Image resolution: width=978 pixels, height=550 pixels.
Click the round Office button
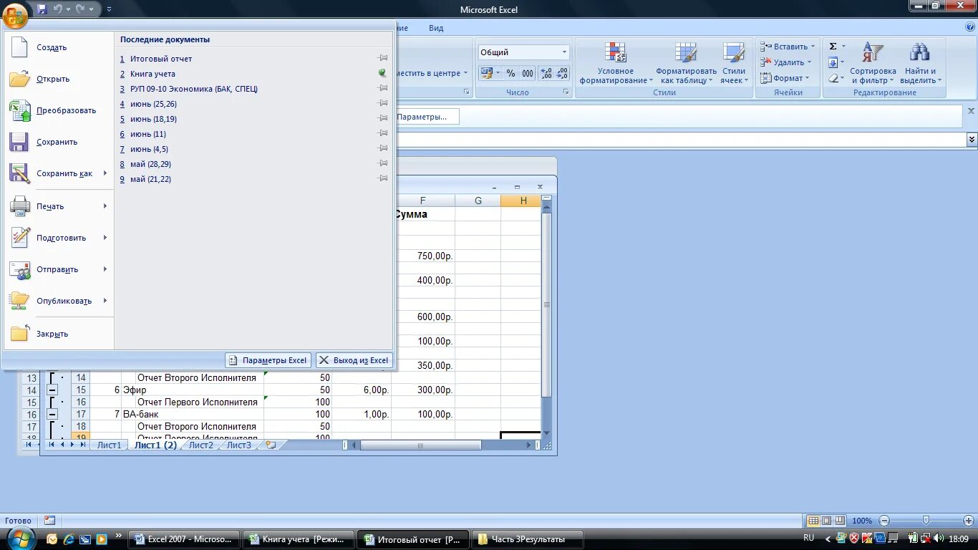pos(16,14)
